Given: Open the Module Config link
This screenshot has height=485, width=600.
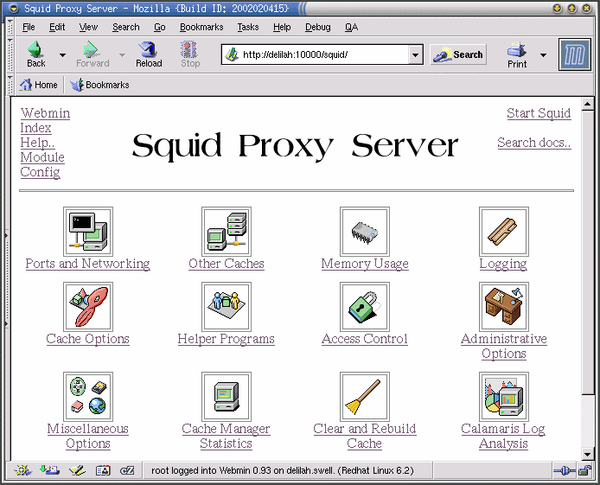Looking at the screenshot, I should pos(42,164).
